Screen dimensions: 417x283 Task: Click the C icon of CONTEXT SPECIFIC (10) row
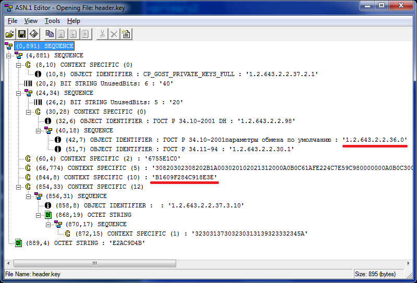tap(28, 177)
